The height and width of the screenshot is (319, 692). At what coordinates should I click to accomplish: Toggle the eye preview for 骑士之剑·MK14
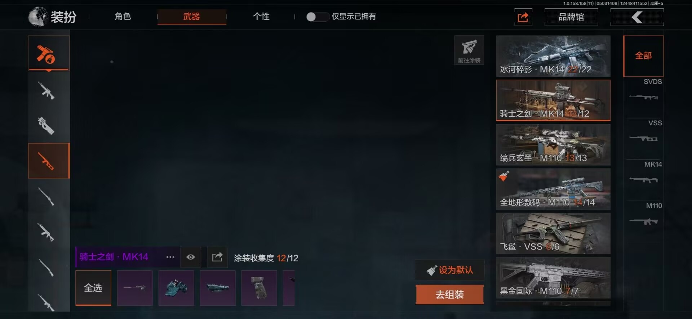pos(191,257)
